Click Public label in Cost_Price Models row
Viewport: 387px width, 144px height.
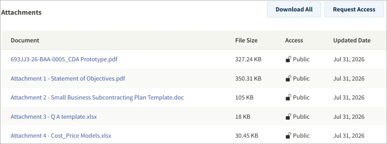click(x=301, y=136)
